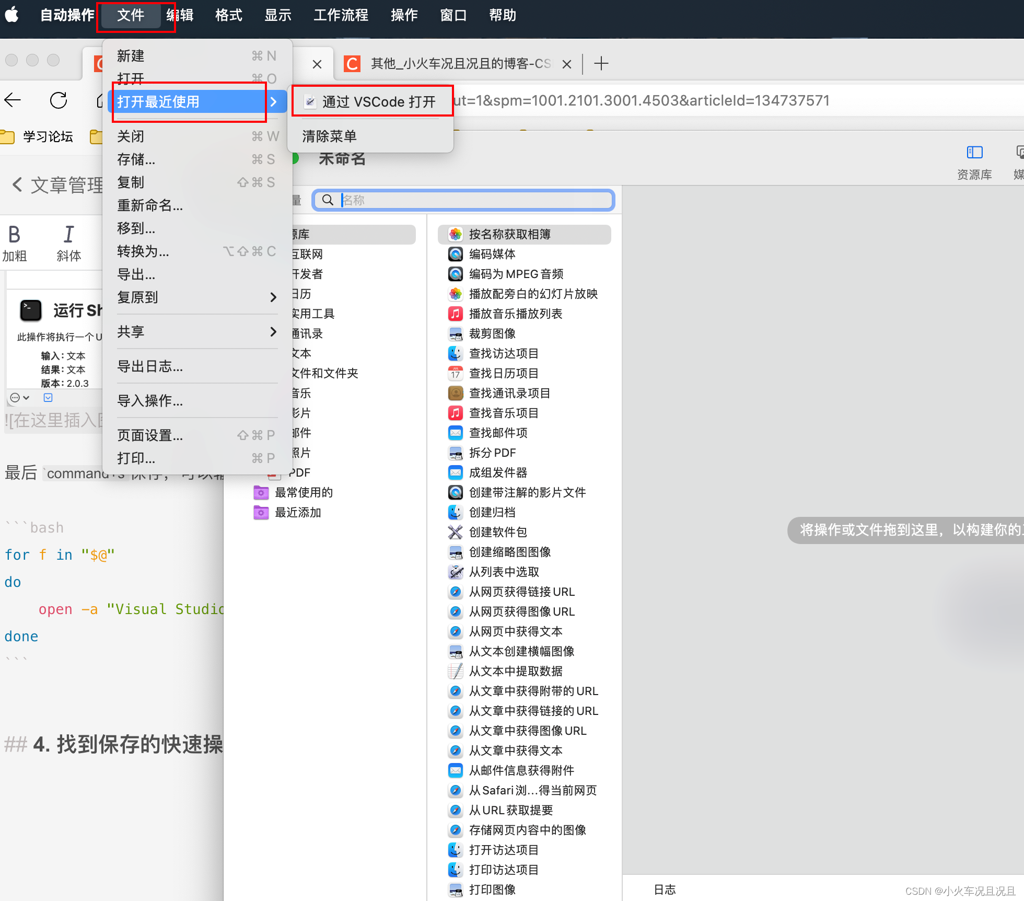
Task: Open recent file 通过 VSCode 打开
Action: coord(370,101)
